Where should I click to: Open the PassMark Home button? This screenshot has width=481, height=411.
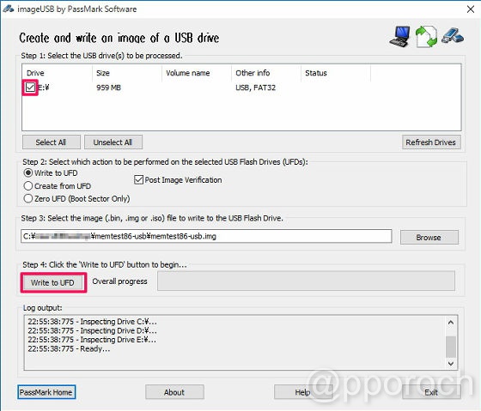point(46,392)
